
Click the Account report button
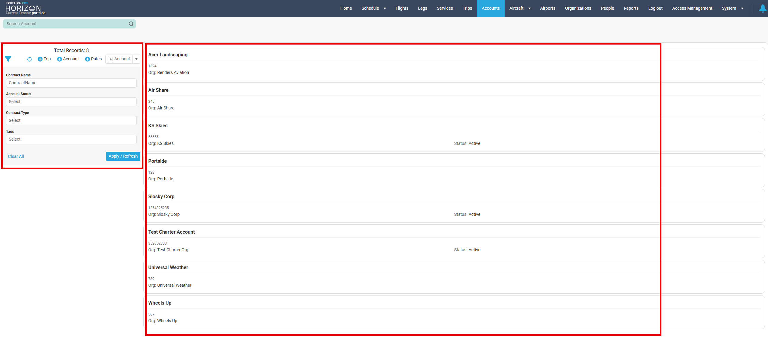(x=119, y=59)
